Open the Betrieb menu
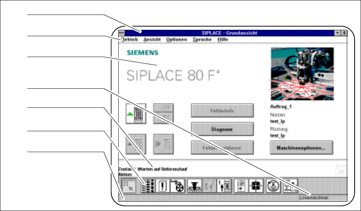 (130, 40)
